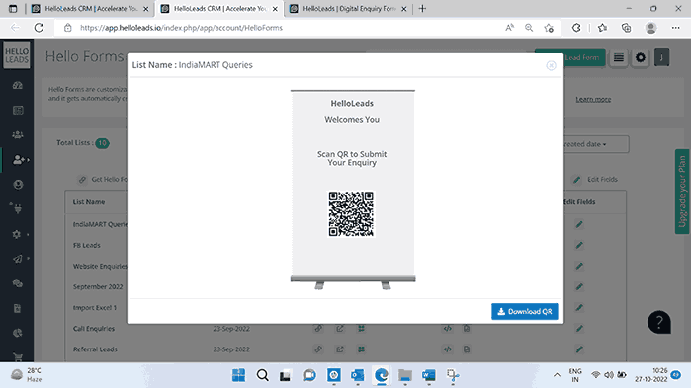Copy link icon for Call Enquiries row
The width and height of the screenshot is (691, 388).
[318, 328]
